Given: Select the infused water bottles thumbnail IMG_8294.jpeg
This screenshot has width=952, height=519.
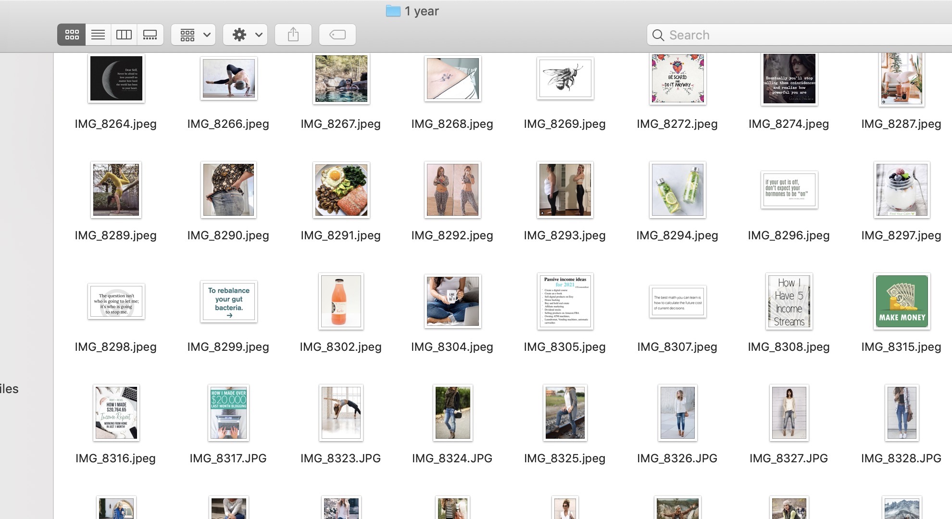Looking at the screenshot, I should click(678, 190).
